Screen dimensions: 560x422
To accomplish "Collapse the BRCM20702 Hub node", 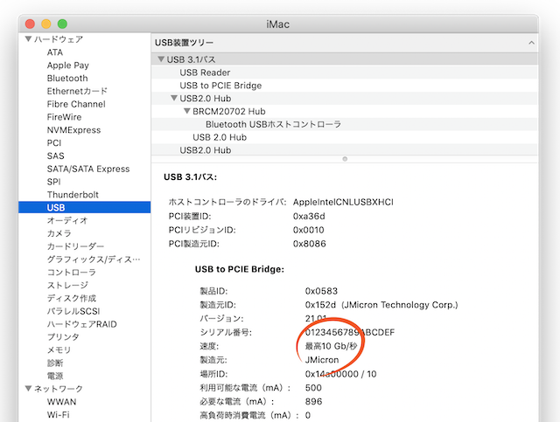I will tap(186, 111).
